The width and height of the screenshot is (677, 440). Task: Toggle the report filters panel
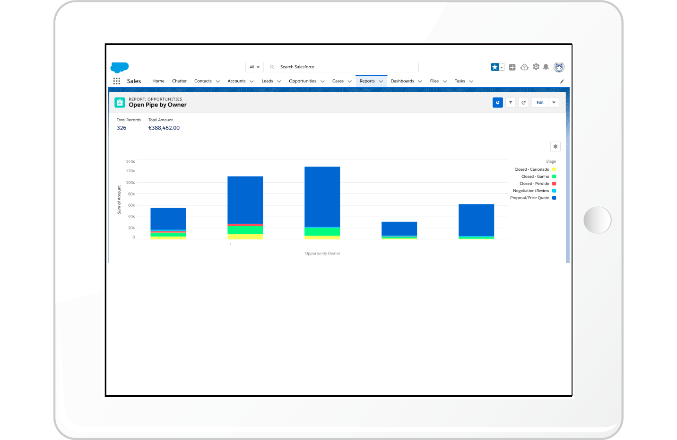[511, 103]
